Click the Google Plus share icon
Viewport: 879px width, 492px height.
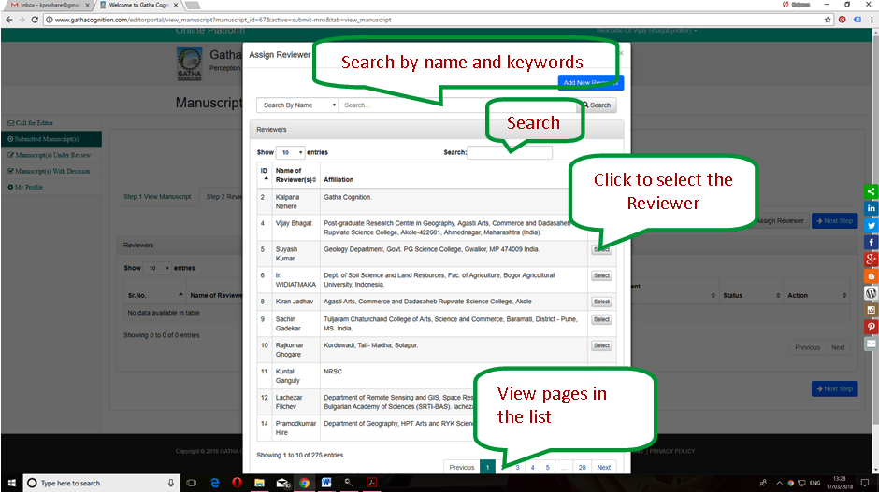(x=872, y=259)
